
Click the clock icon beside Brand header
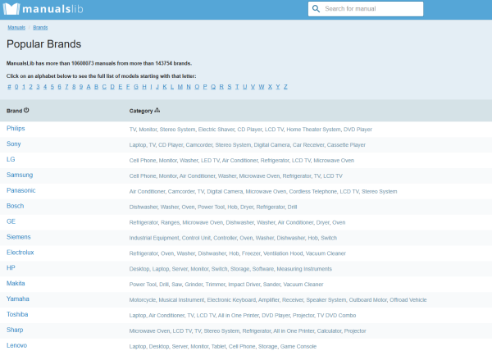point(26,110)
